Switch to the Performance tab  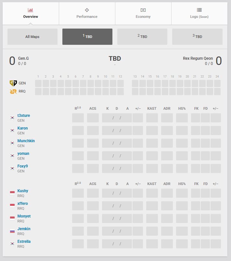87,14
